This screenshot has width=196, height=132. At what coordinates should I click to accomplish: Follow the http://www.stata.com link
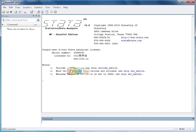pos(135,37)
